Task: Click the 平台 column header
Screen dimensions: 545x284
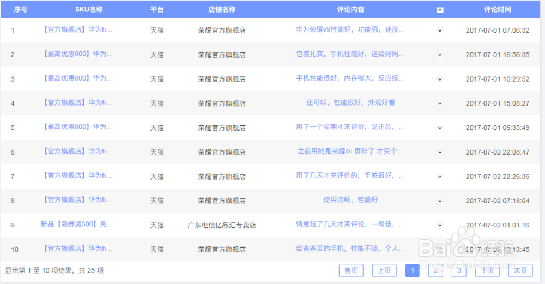Action: 157,10
